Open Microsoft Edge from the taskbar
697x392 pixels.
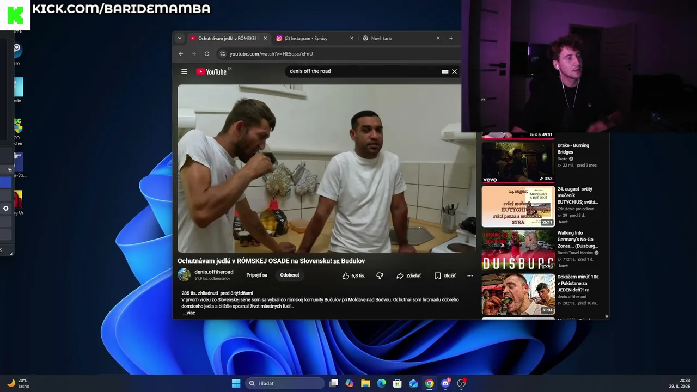pyautogui.click(x=382, y=383)
